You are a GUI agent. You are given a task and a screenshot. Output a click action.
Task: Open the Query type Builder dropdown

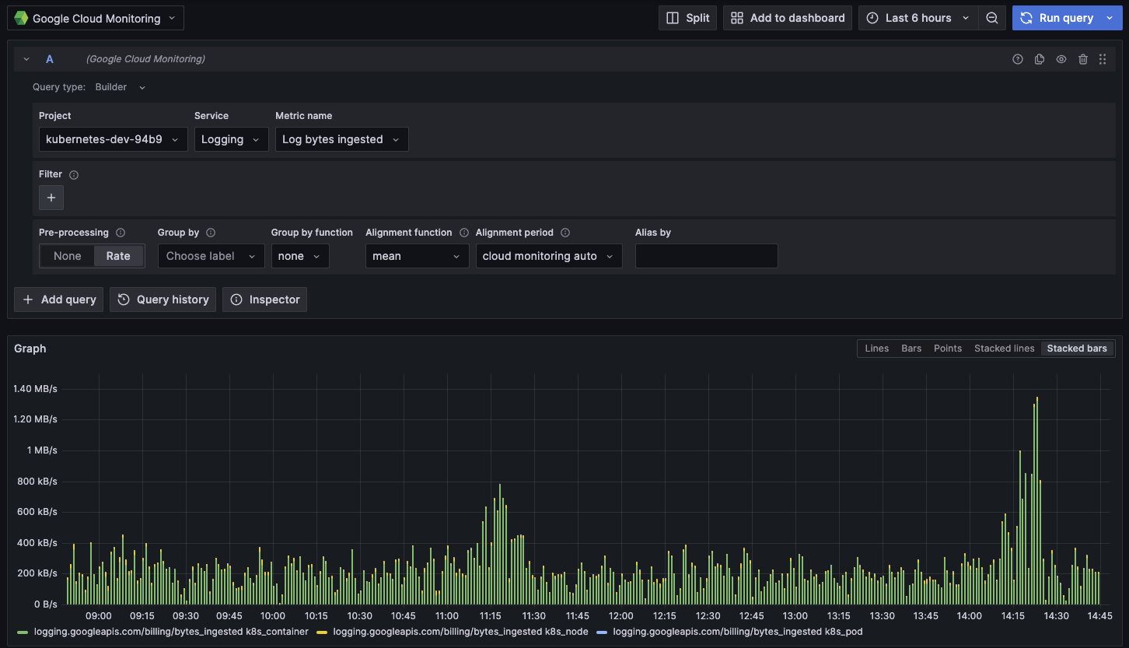pyautogui.click(x=121, y=87)
